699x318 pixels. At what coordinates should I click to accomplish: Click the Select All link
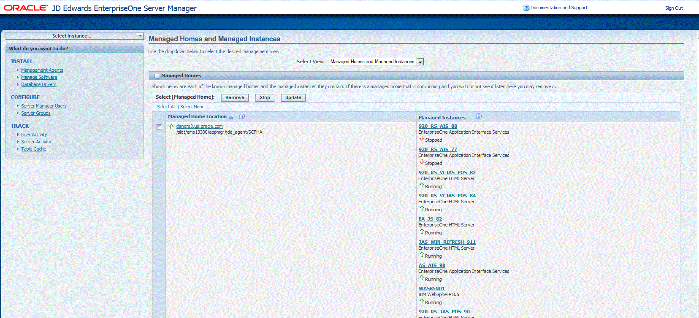166,107
